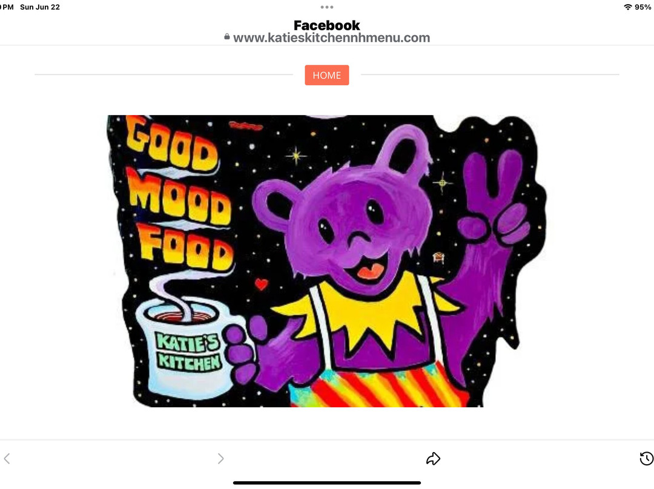Viewport: 654px width, 489px height.
Task: Open the three-dot multitasking menu
Action: coord(327,7)
